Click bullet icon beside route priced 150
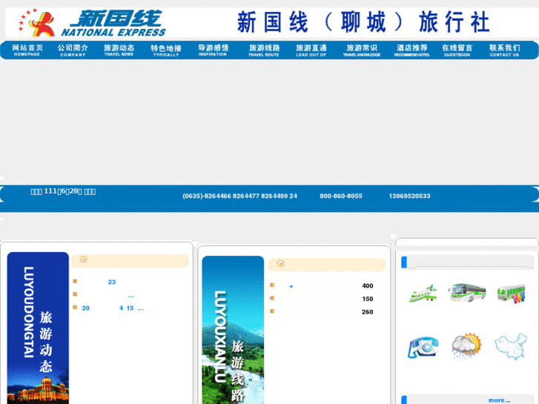The image size is (539, 404). pyautogui.click(x=272, y=298)
